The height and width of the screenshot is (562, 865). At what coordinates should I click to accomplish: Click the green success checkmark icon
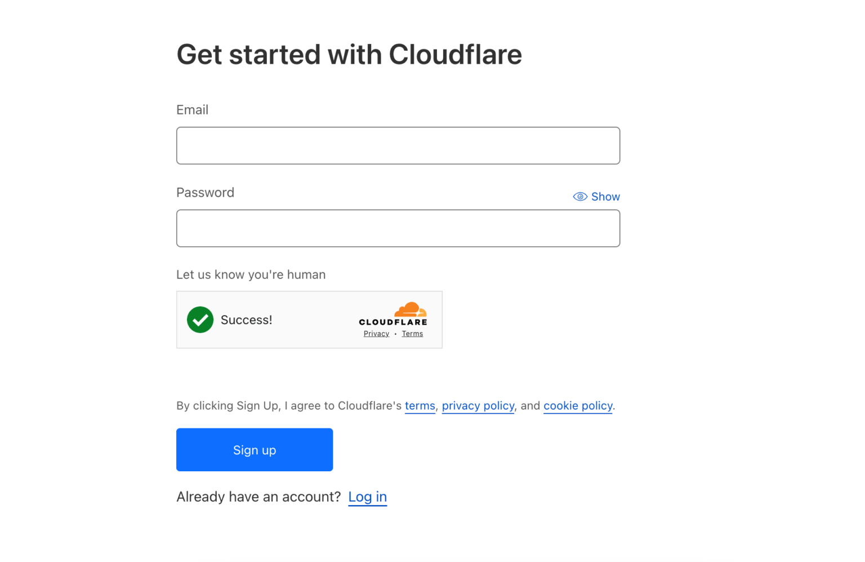200,320
